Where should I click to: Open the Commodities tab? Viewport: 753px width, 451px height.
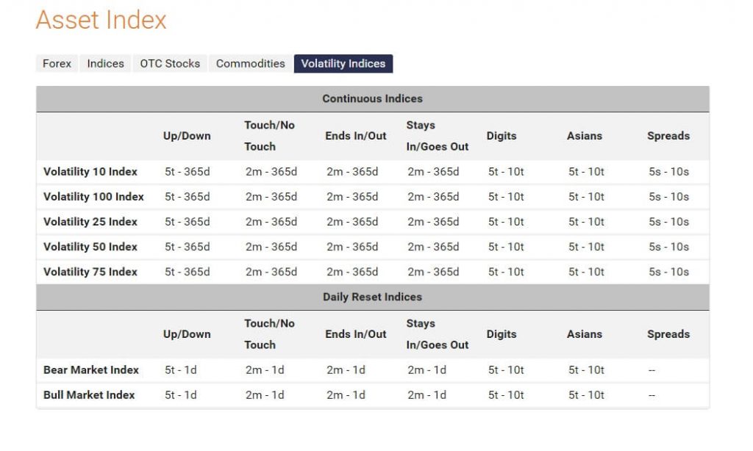point(250,64)
